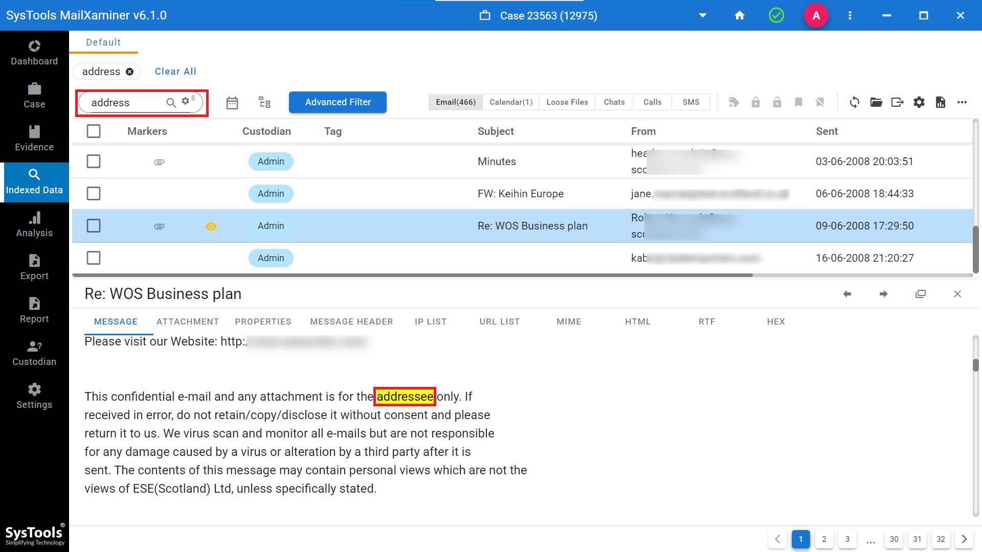Image resolution: width=982 pixels, height=552 pixels.
Task: Refresh the results list
Action: tap(855, 102)
